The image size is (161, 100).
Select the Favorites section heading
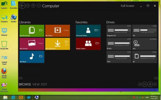coord(82,22)
